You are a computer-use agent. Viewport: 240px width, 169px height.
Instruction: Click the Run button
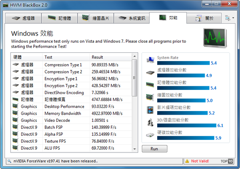pos(154,149)
